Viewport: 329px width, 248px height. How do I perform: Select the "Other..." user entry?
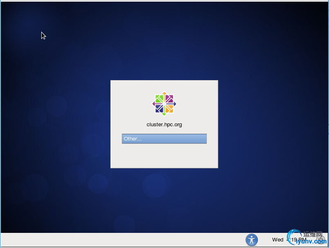[164, 139]
